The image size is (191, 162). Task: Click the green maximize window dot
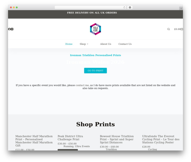pyautogui.click(x=17, y=8)
